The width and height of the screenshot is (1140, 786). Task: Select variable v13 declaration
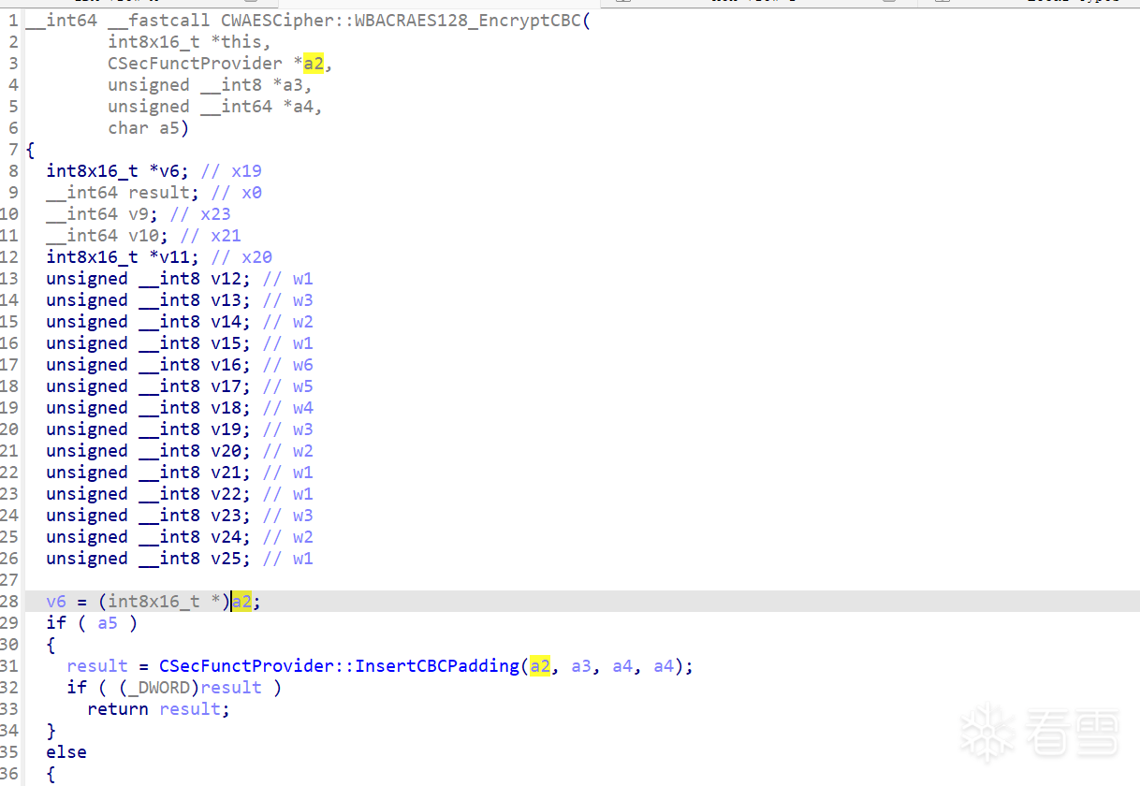coord(226,299)
